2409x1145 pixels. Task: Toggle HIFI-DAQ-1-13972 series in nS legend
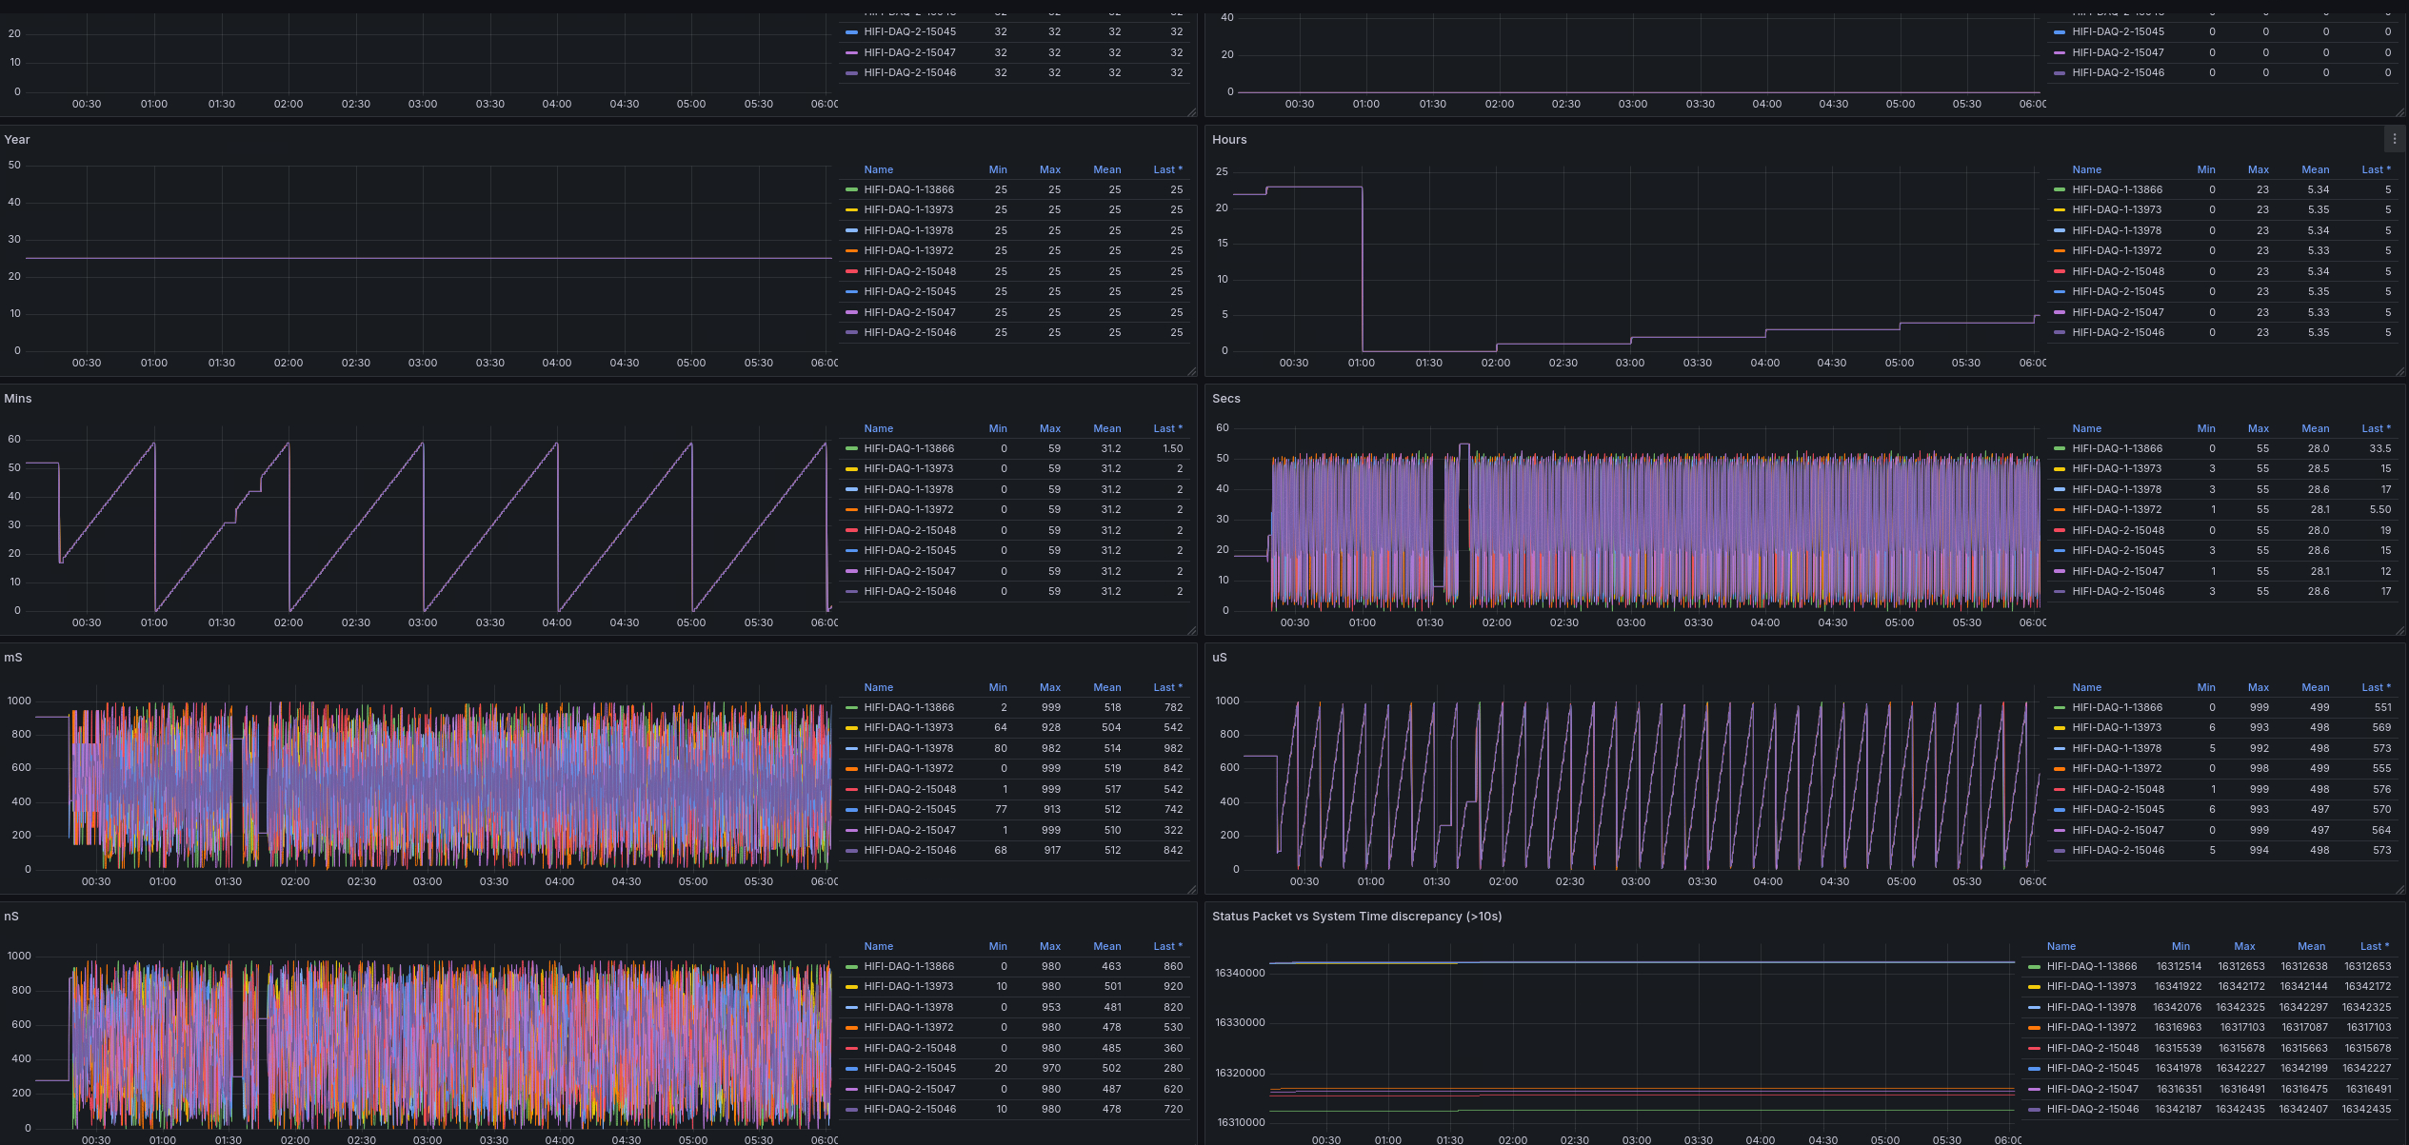[x=909, y=1027]
